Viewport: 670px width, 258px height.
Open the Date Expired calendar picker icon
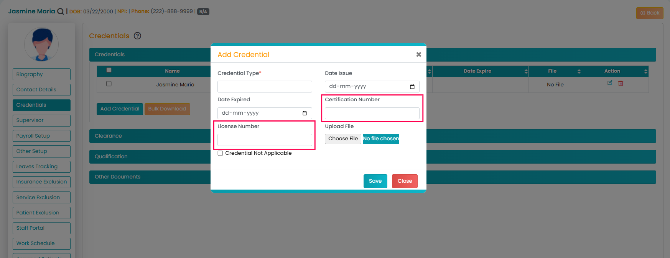(x=305, y=113)
